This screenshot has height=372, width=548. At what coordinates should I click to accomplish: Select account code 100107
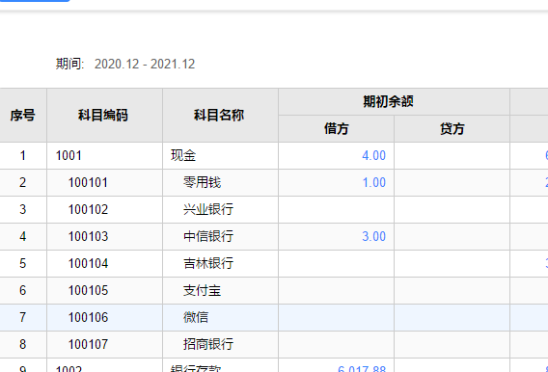[88, 344]
